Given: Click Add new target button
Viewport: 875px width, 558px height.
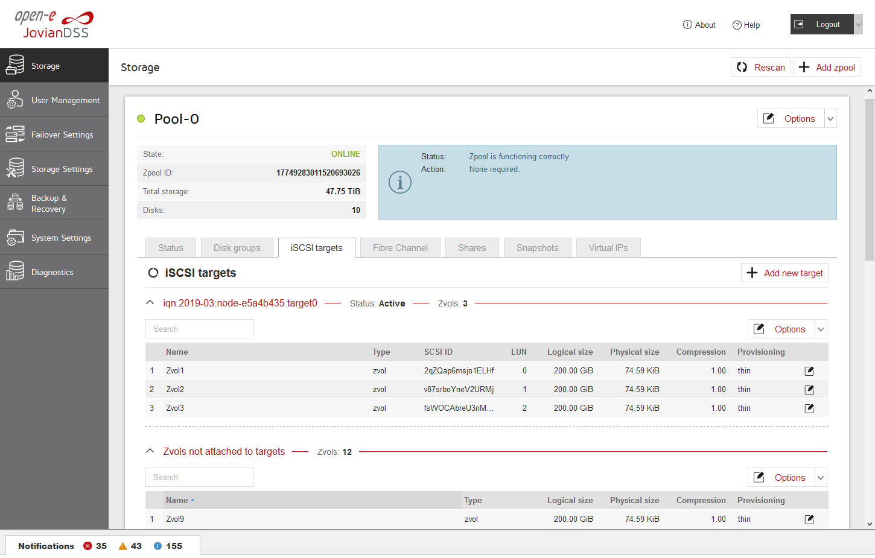Looking at the screenshot, I should pos(784,273).
